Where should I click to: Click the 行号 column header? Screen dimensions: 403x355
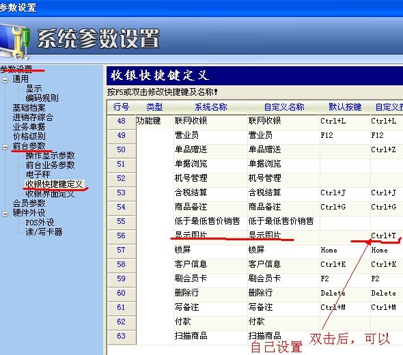click(x=121, y=107)
